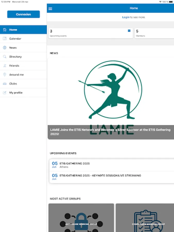The width and height of the screenshot is (174, 232).
Task: Click the 05 Jun date on Keynote event
Action: tap(55, 177)
